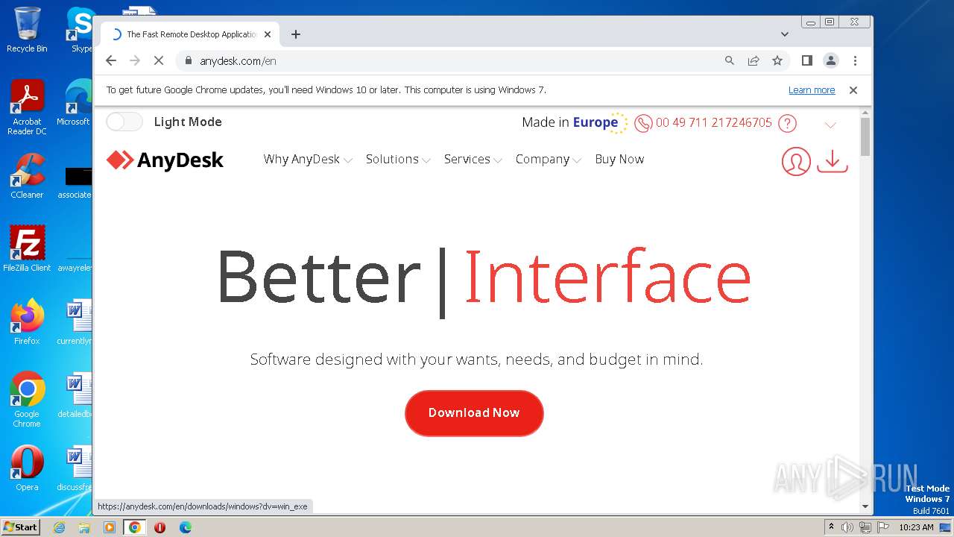
Task: Open the Chrome three-dot menu
Action: [855, 60]
